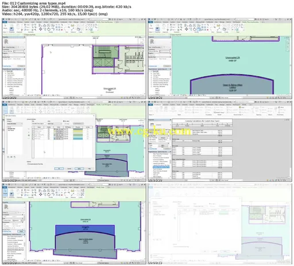Select the Move tool in first frame ribbon

coord(41,29)
